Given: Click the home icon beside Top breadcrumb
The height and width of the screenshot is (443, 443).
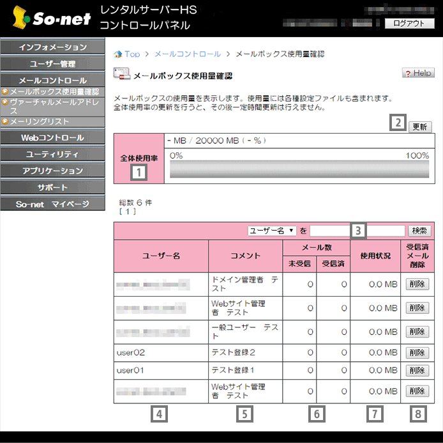Looking at the screenshot, I should [118, 54].
